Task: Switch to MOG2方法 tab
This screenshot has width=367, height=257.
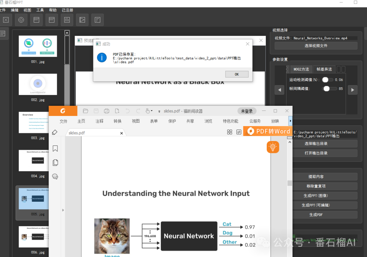Action: point(301,69)
